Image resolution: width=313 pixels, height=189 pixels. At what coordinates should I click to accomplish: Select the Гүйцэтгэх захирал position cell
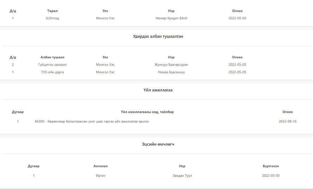(52, 65)
